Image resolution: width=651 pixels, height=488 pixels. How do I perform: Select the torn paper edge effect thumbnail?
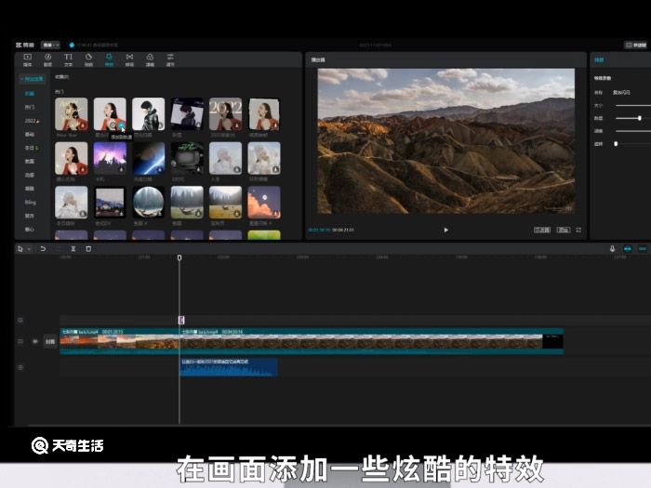click(x=264, y=114)
